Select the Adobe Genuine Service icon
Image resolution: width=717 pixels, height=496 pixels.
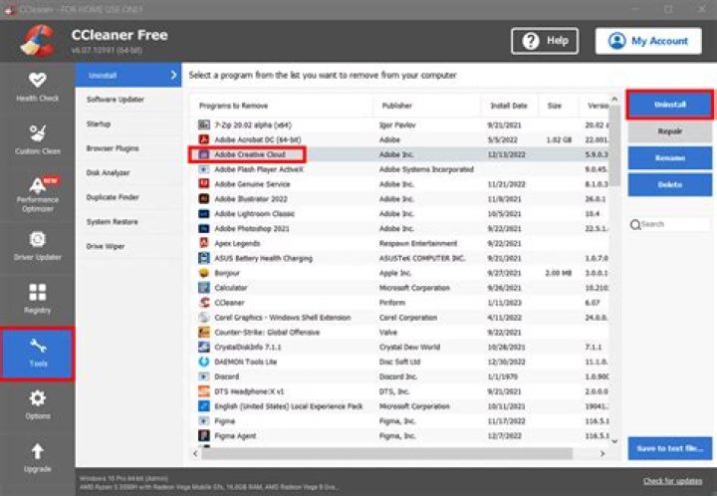tap(204, 184)
